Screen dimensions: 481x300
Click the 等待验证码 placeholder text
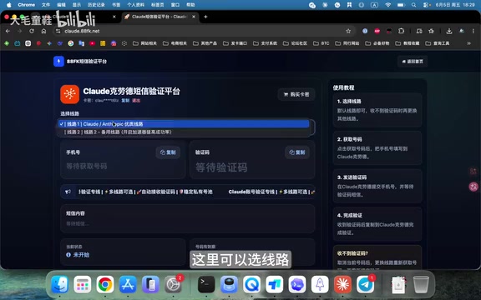pos(221,167)
